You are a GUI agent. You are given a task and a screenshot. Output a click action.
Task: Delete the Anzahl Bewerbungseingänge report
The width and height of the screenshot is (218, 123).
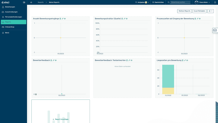pyautogui.click(x=60, y=19)
